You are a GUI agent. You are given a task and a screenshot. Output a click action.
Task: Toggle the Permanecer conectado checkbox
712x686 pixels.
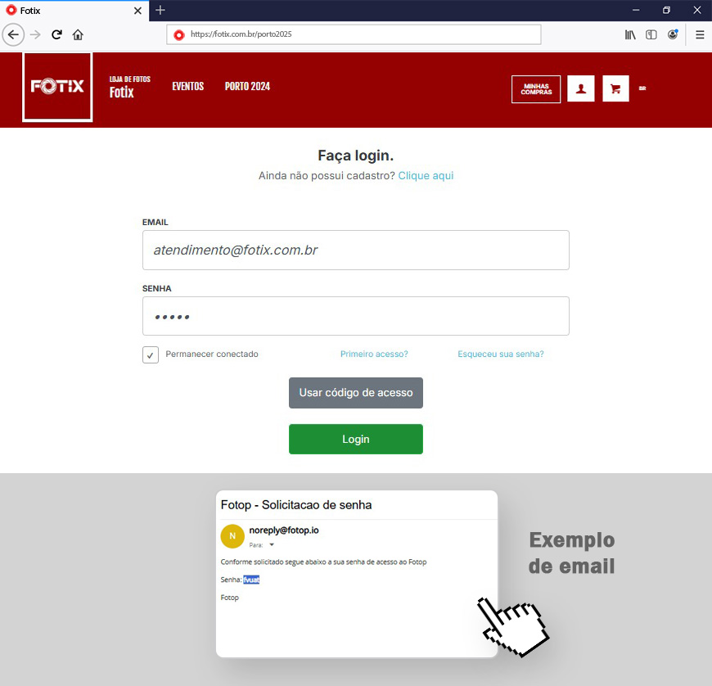coord(151,354)
